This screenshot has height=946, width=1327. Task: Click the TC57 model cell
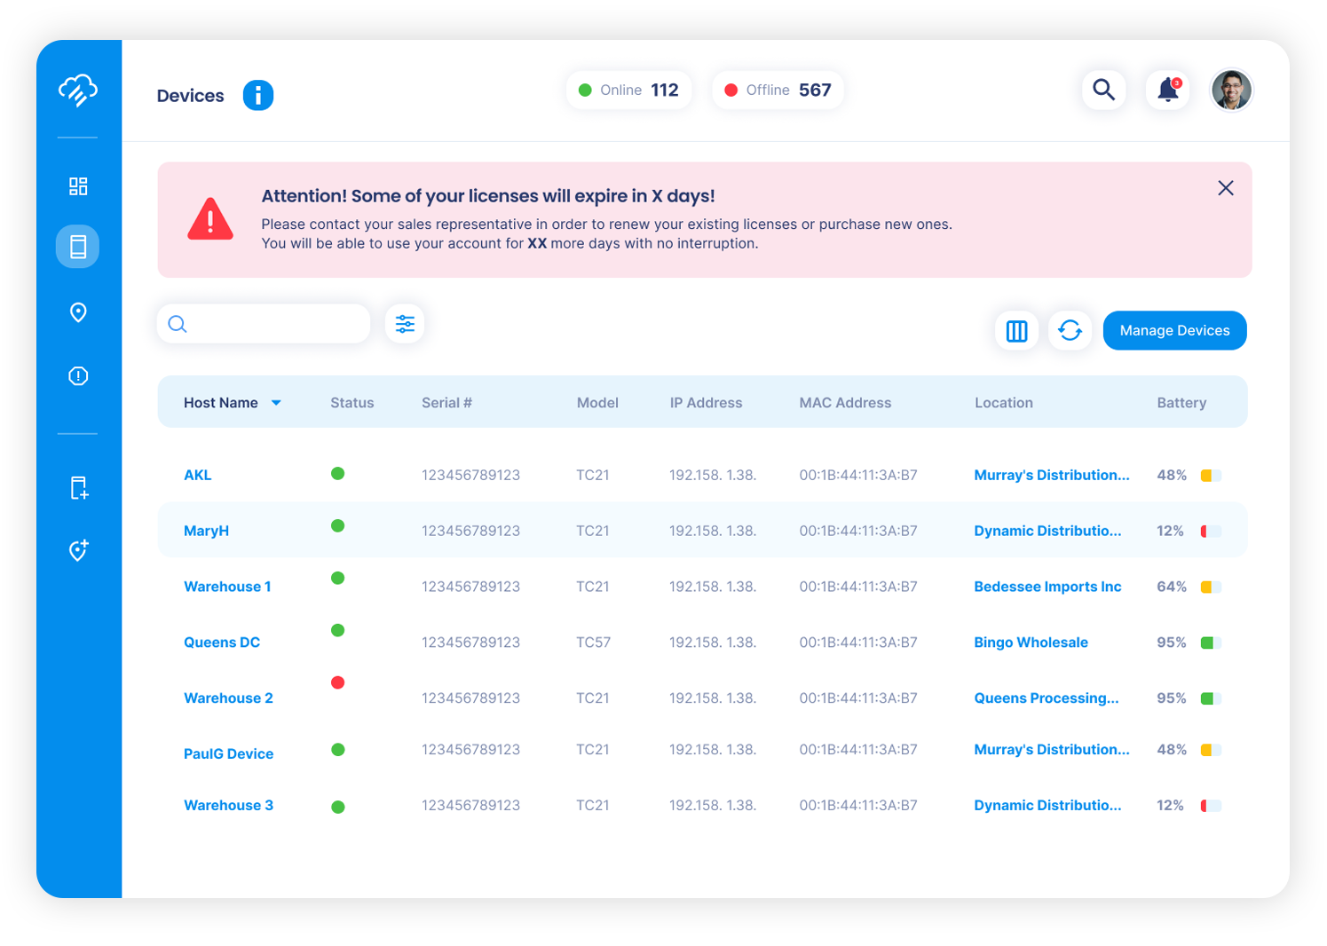[x=593, y=642]
